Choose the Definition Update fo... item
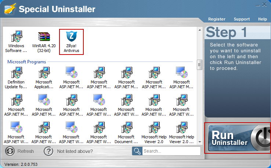The height and width of the screenshot is (168, 271). (x=16, y=78)
